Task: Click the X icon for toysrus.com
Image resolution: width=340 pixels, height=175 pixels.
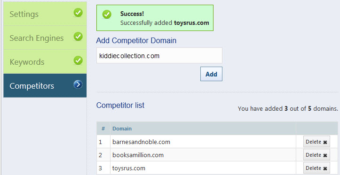Action: pyautogui.click(x=325, y=168)
